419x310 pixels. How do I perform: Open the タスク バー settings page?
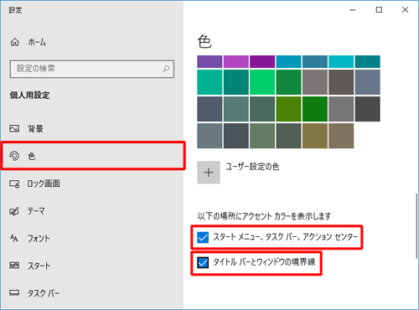(44, 293)
